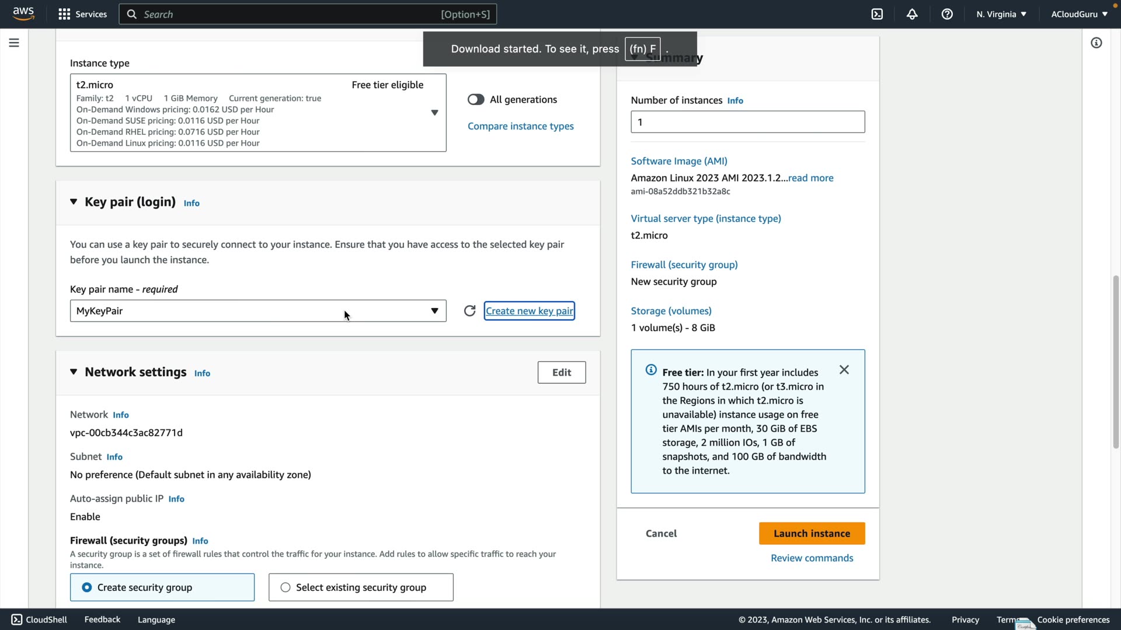The width and height of the screenshot is (1121, 630).
Task: Refresh the key pair list
Action: click(469, 311)
